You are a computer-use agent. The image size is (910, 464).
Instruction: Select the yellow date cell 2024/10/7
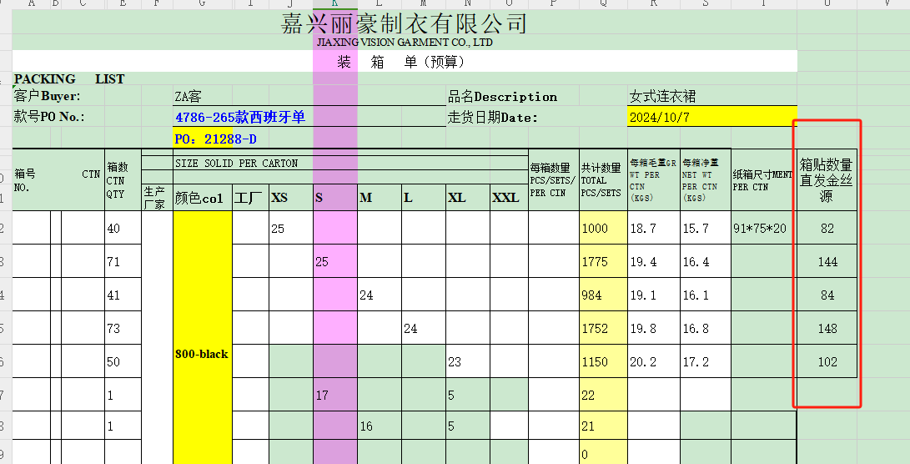711,117
